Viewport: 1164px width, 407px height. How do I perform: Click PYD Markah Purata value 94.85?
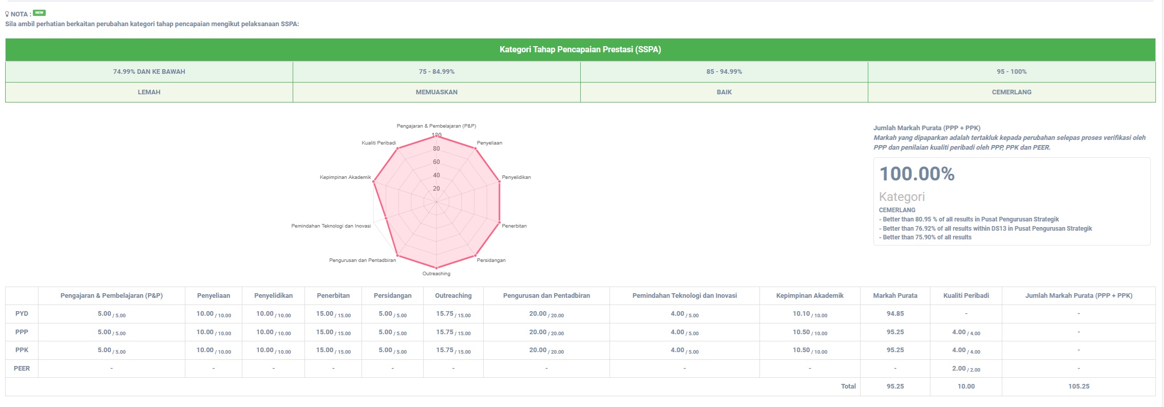[x=895, y=314]
